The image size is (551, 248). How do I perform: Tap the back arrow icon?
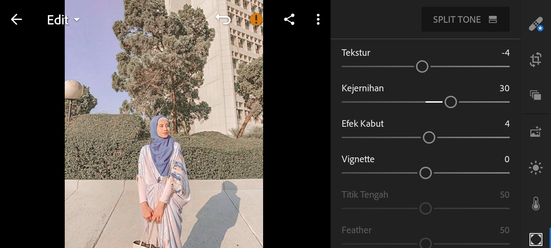coord(16,20)
